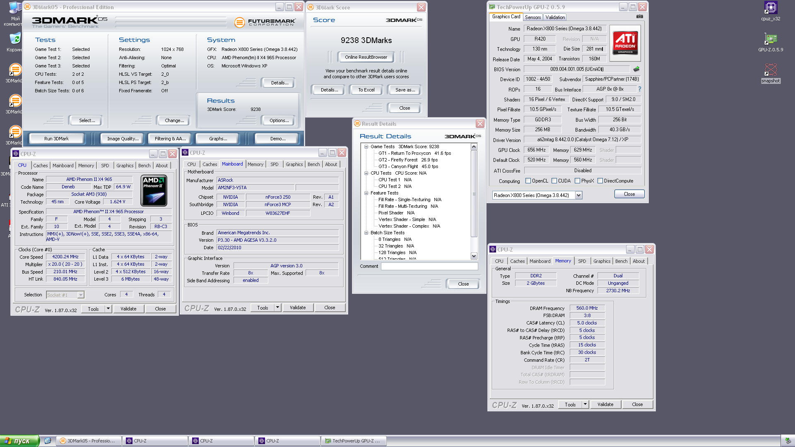Screen dimensions: 795x447
Task: Switch to the Sensors tab in GPU-Z
Action: coord(533,17)
